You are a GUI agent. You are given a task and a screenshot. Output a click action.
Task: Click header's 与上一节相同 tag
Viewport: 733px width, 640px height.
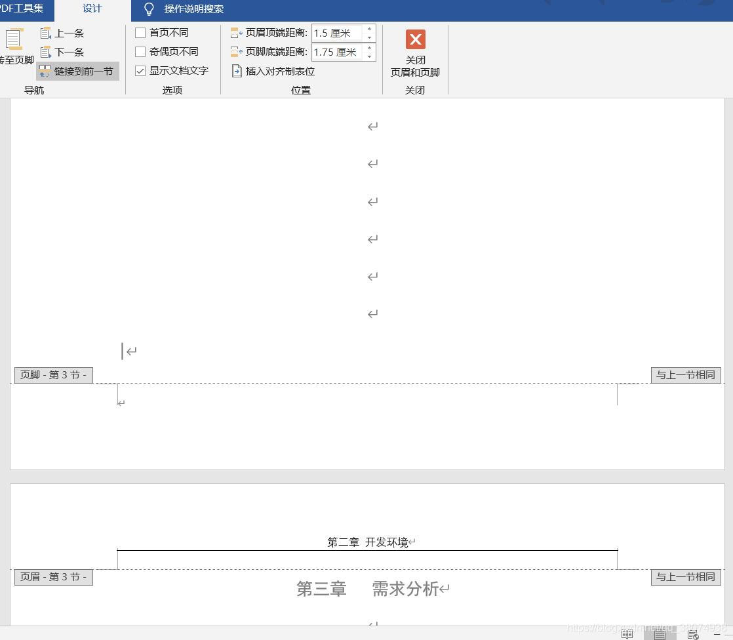(686, 577)
